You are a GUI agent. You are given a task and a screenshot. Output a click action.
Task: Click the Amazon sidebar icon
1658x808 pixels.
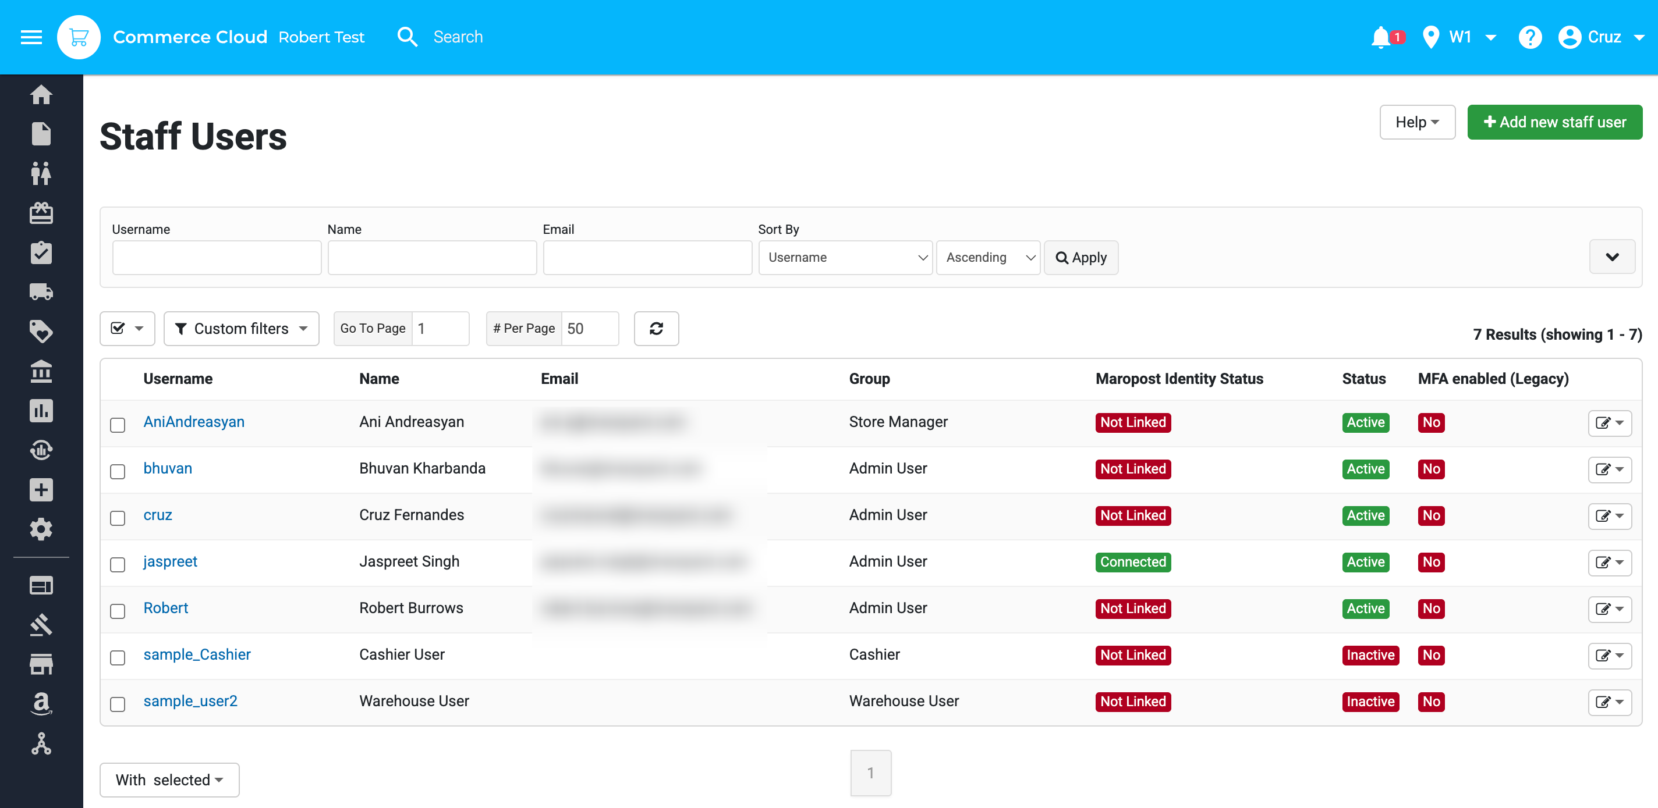41,703
